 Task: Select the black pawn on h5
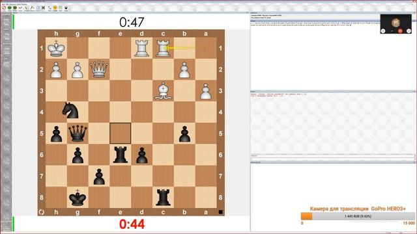pyautogui.click(x=56, y=134)
